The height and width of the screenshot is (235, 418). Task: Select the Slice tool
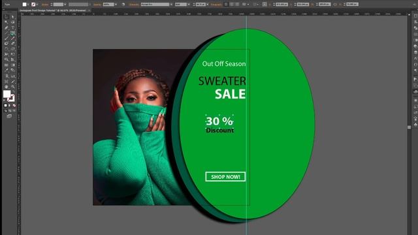pos(13,82)
